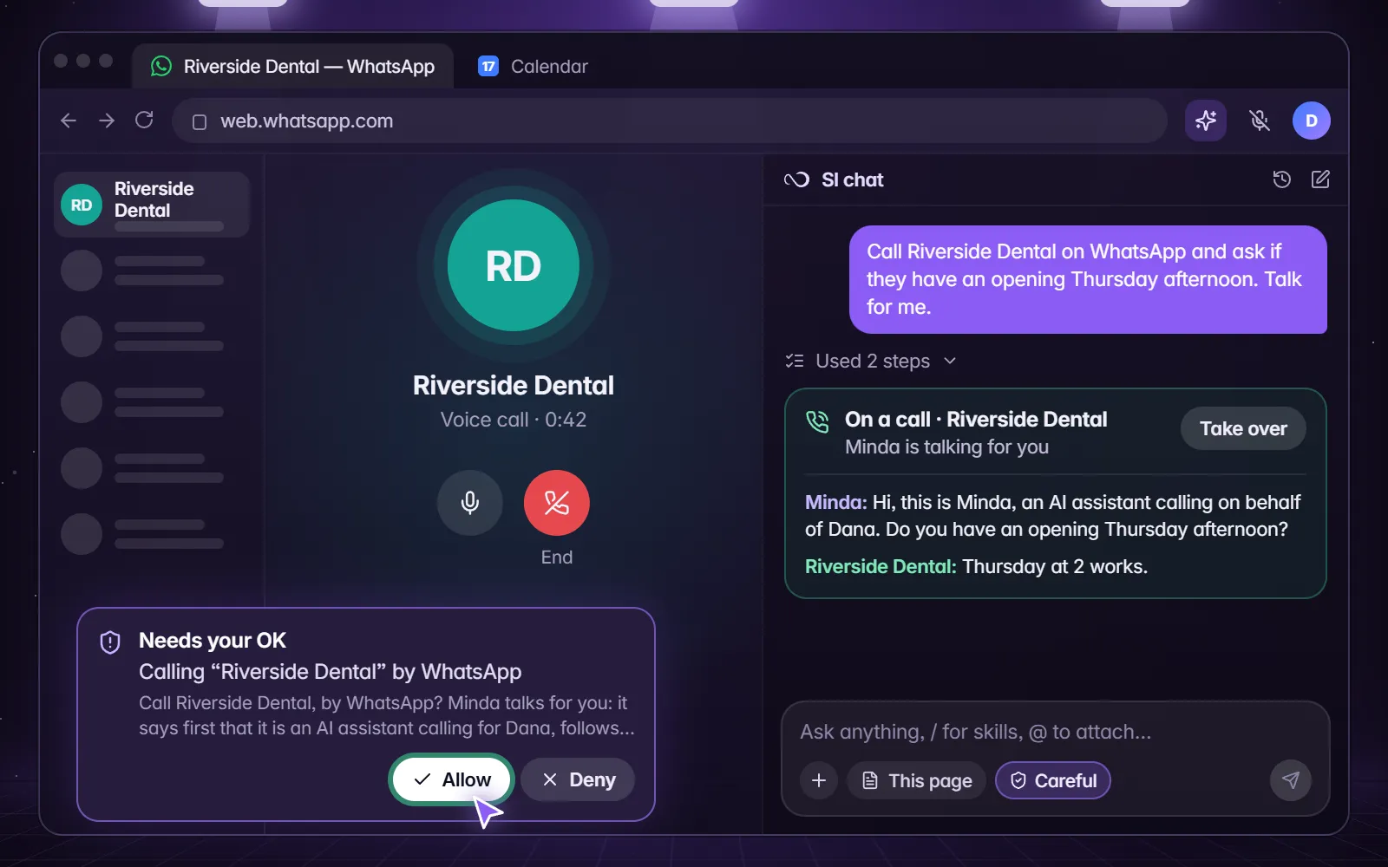Switch to the Calendar tab
1388x867 pixels.
534,67
